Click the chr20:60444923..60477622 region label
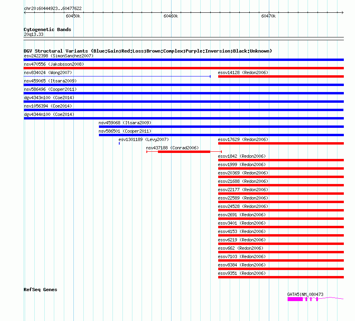This screenshot has height=321, width=355. 53,8
